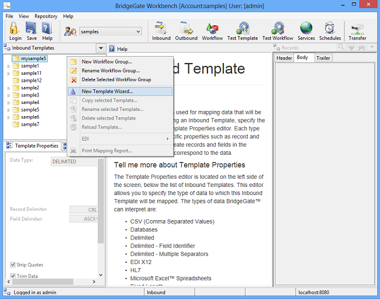The width and height of the screenshot is (380, 299).
Task: Click the mysample5 folder icon
Action: pyautogui.click(x=16, y=58)
